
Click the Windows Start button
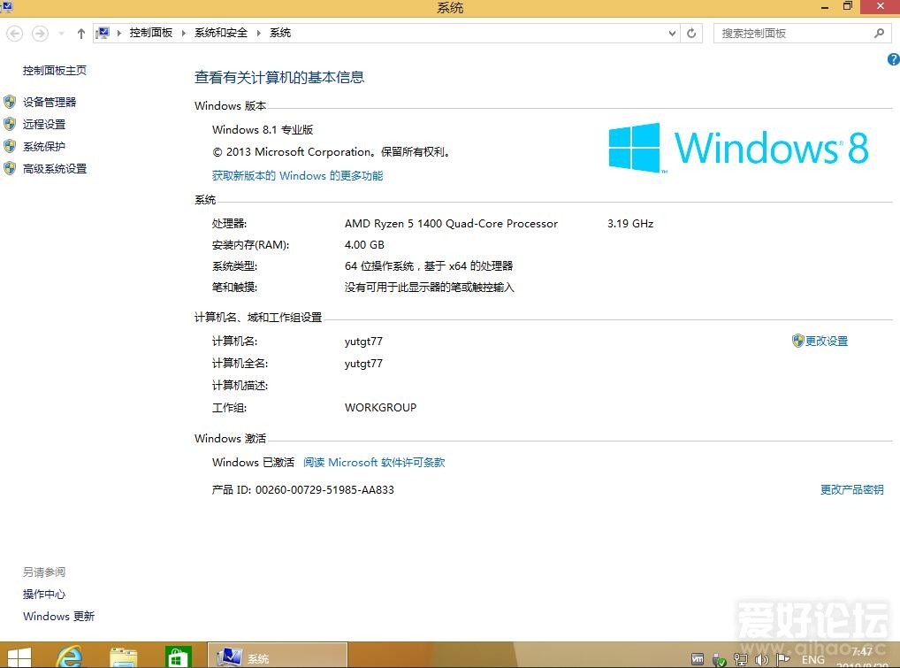pos(19,658)
